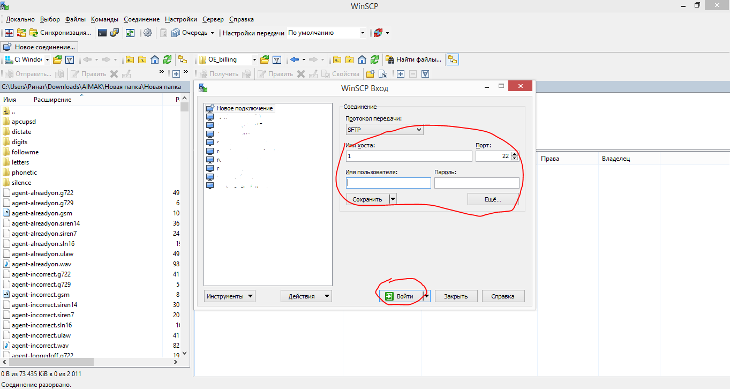Click the remote panel open directory icon

coord(265,59)
